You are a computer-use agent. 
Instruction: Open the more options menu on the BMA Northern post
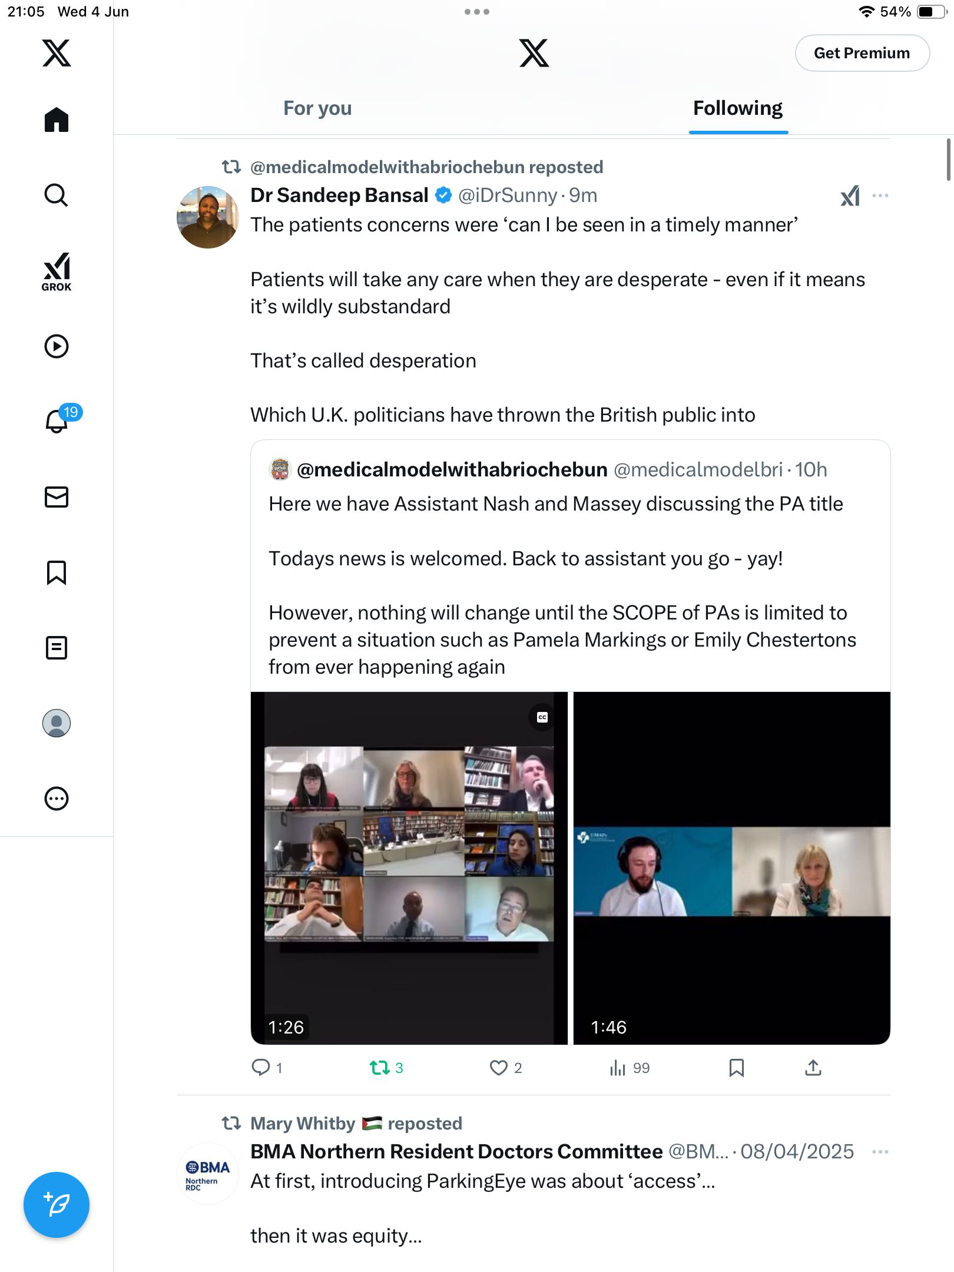880,1152
